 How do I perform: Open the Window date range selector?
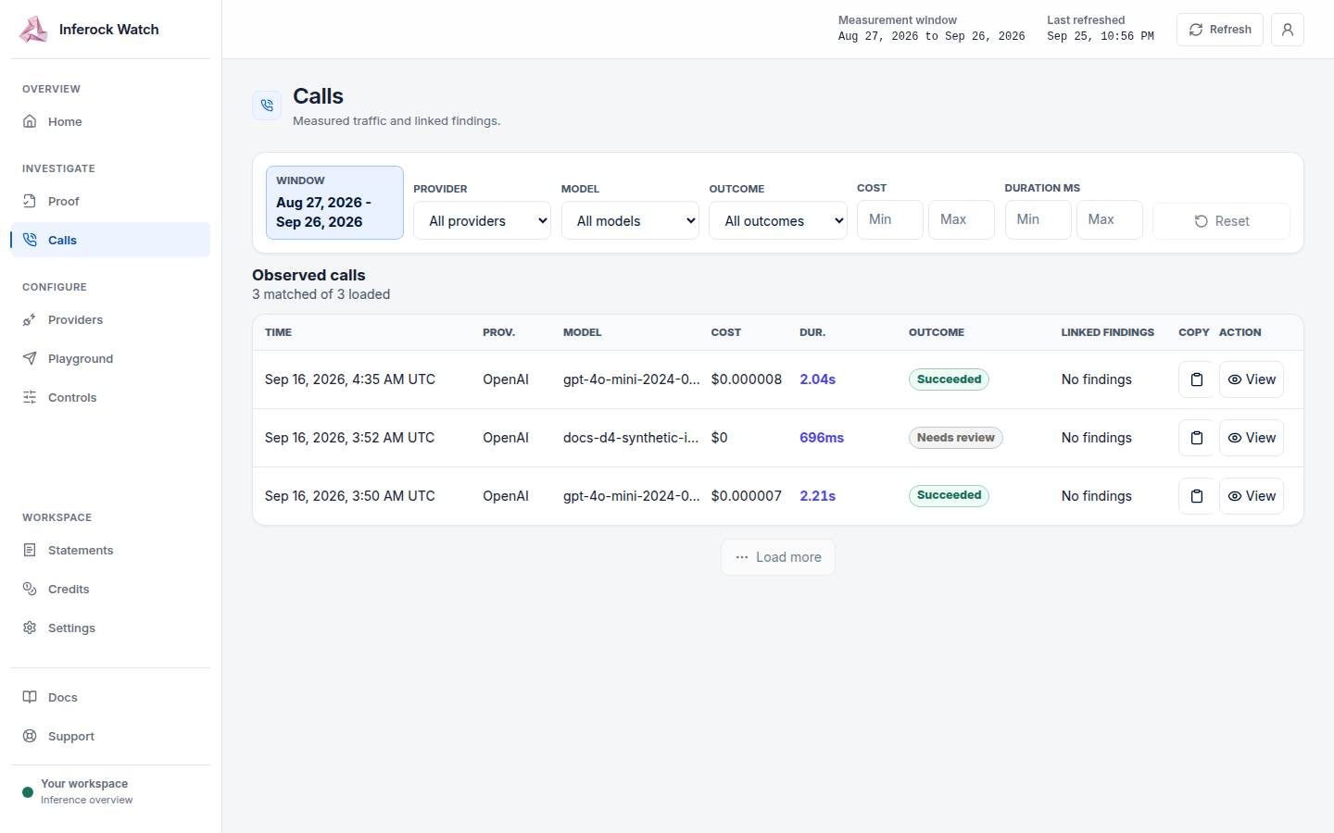coord(334,203)
